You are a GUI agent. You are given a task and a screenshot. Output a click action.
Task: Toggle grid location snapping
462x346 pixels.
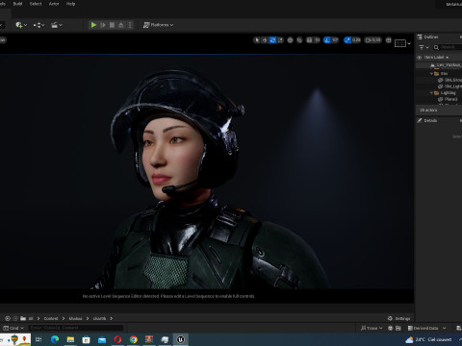(x=309, y=40)
